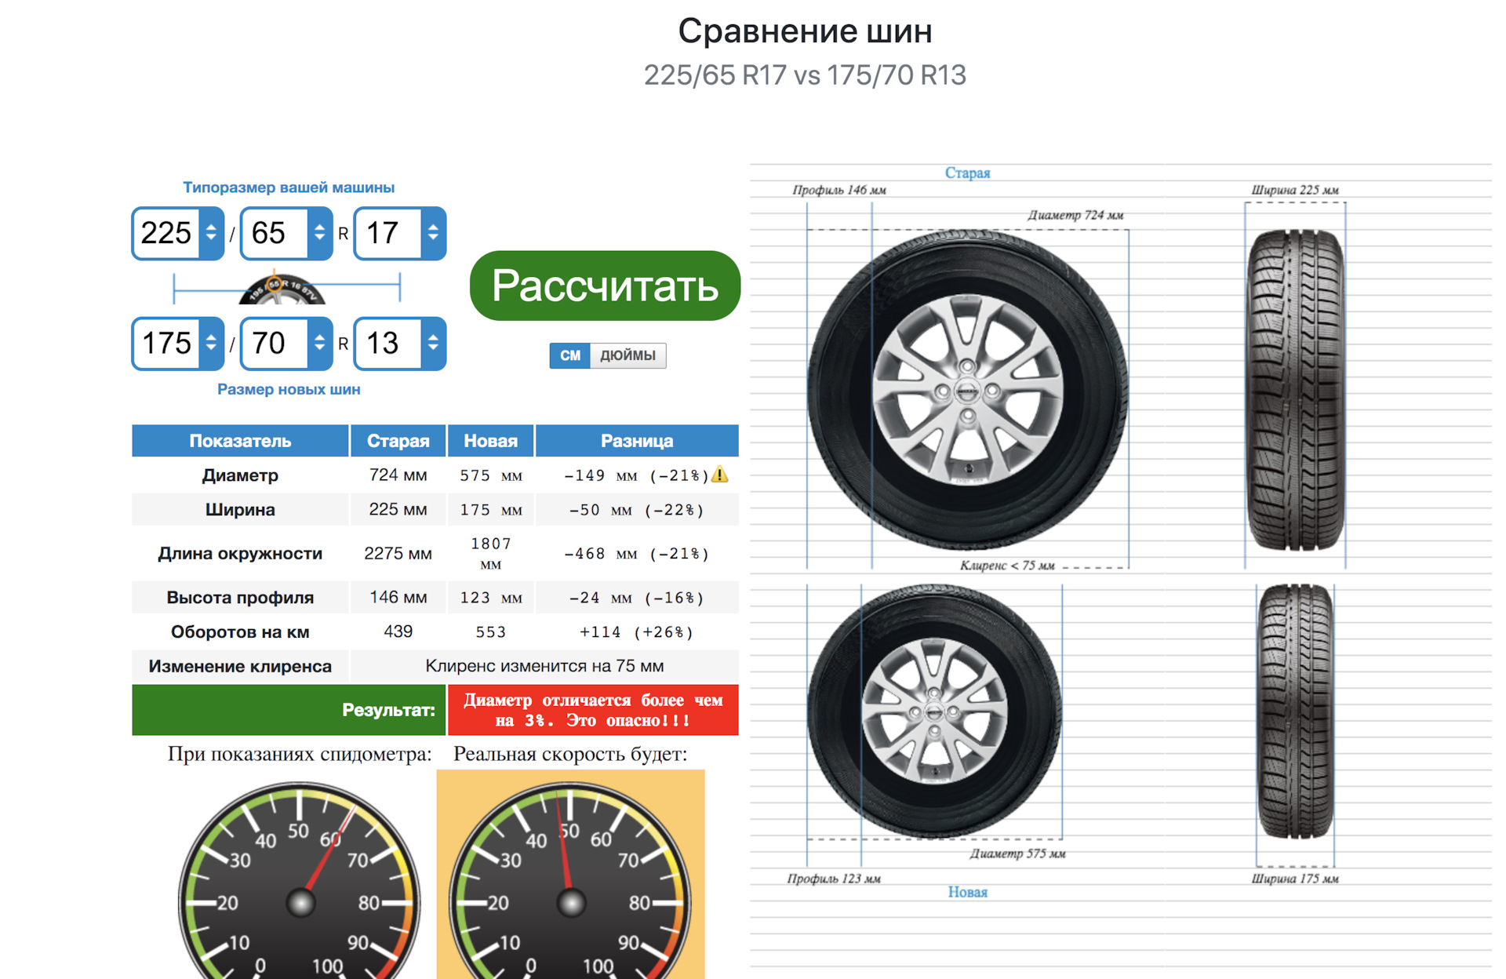
Task: Click the Диаметр 575 мм diagram label
Action: pyautogui.click(x=1017, y=853)
